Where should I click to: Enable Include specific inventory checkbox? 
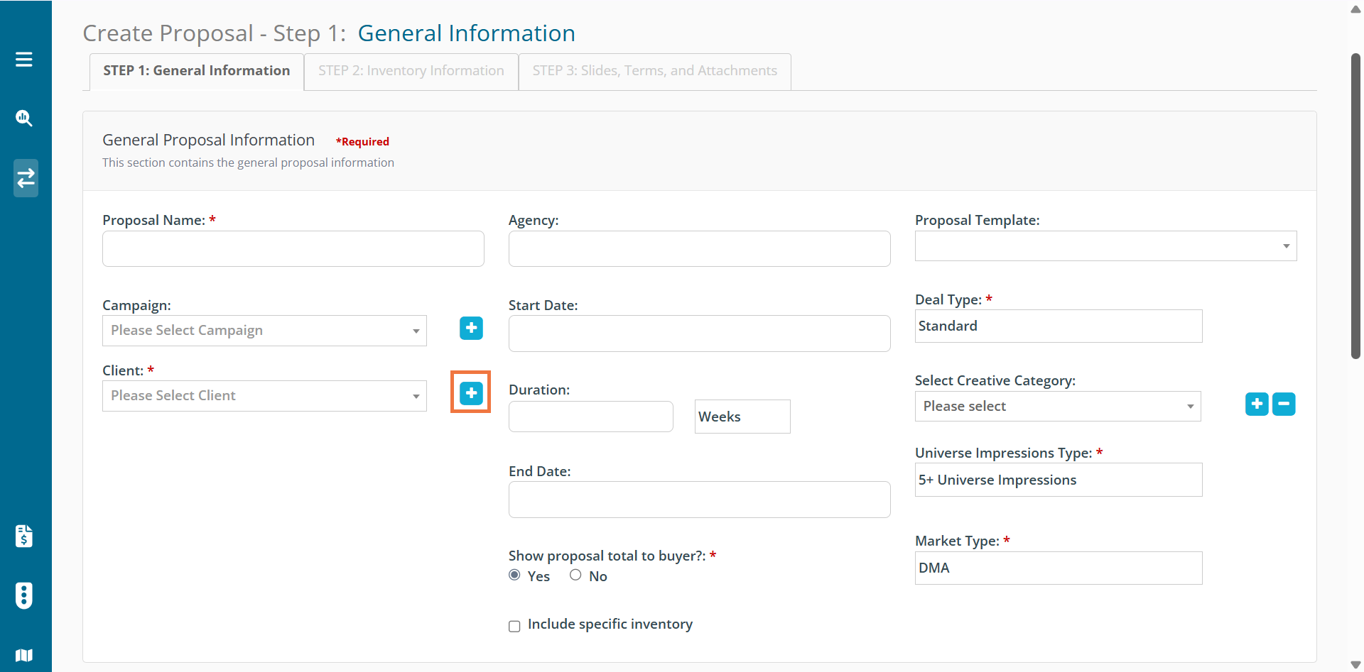514,626
